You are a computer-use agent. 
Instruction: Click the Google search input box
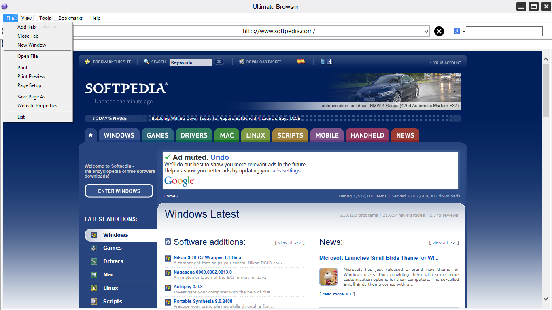click(504, 31)
